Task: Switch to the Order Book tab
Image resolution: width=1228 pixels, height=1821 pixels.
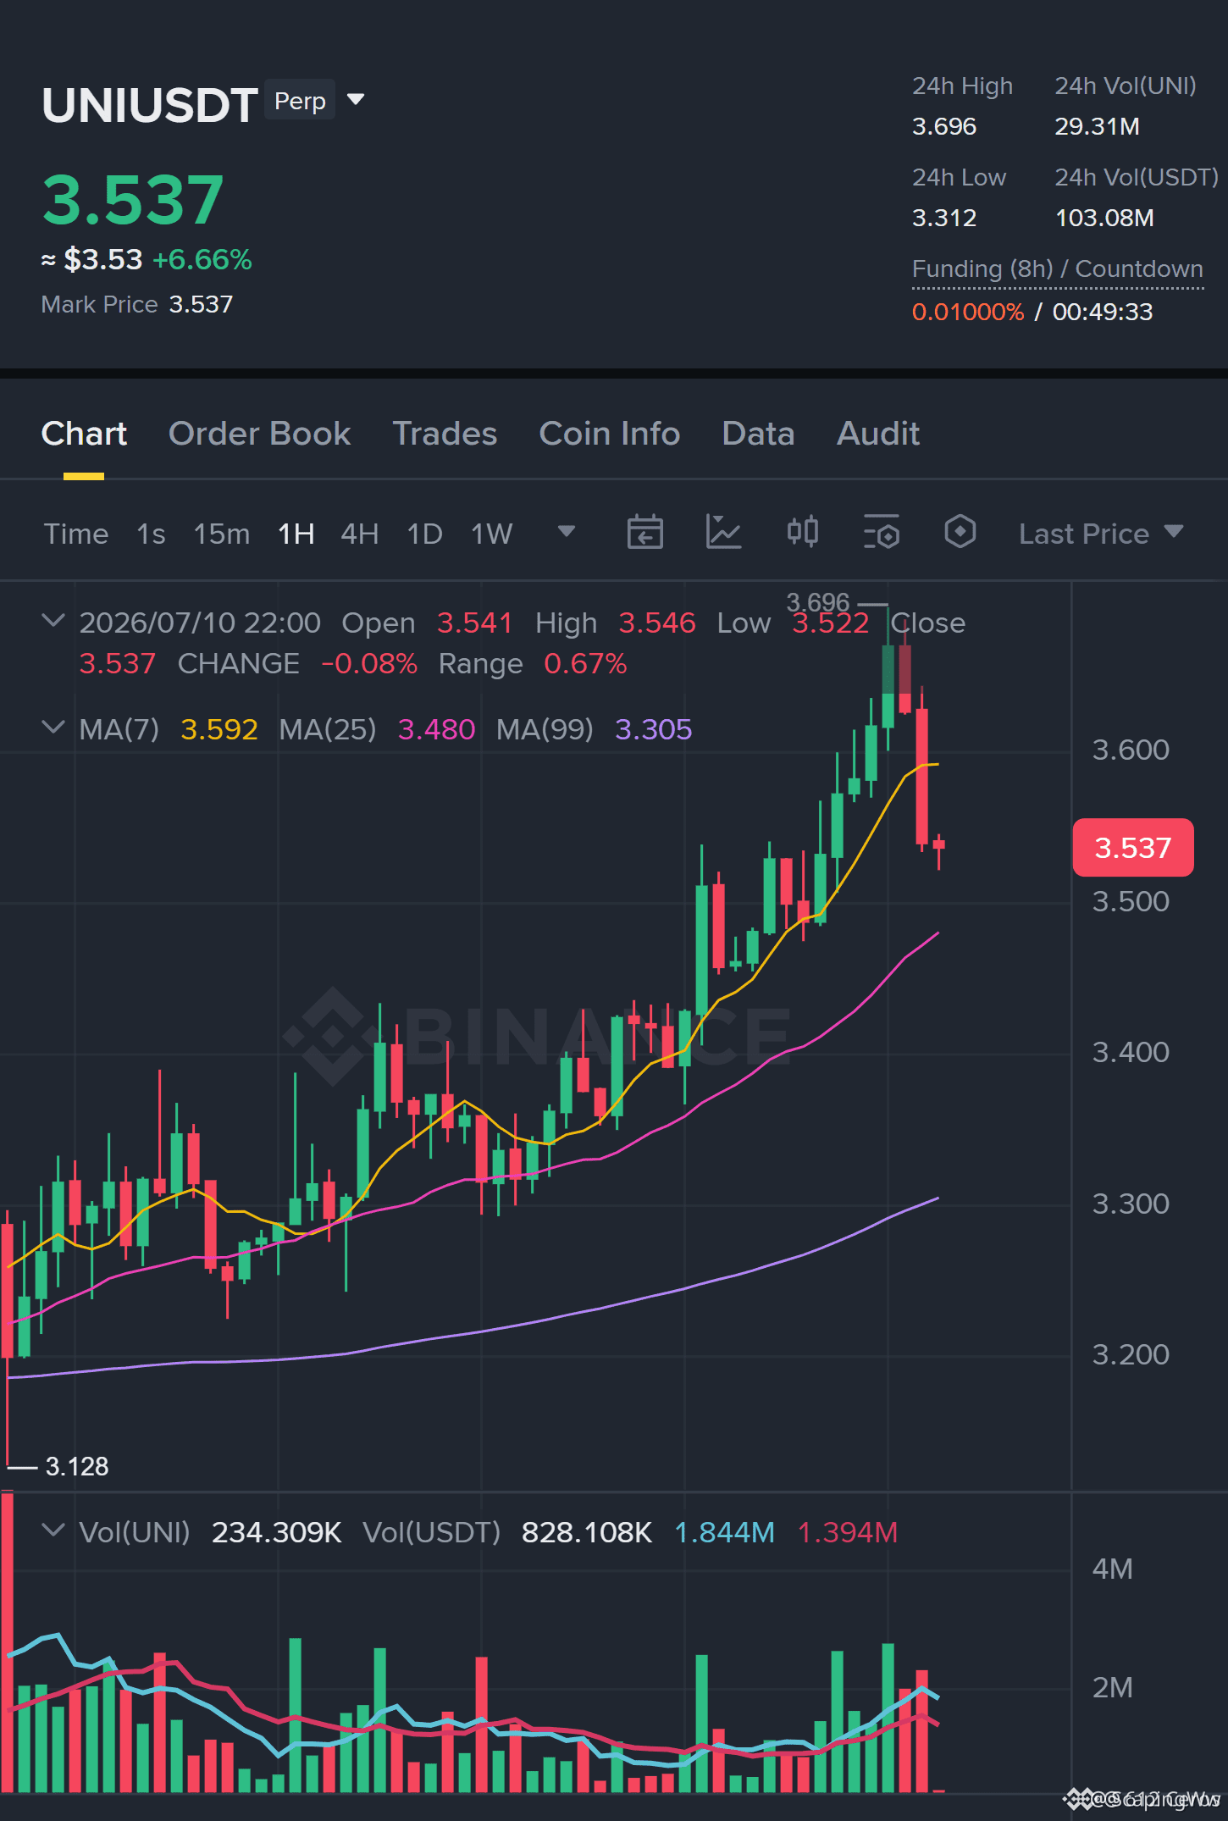Action: (259, 434)
